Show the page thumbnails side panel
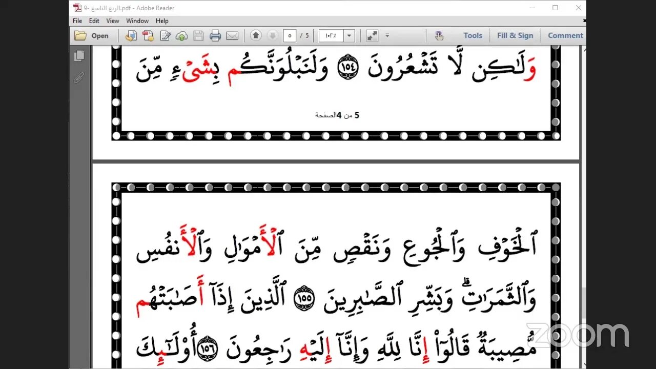This screenshot has width=656, height=369. 79,55
